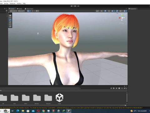Click the Project panel vertical scrollbar
Screen dimensions: 150x113
127,98
